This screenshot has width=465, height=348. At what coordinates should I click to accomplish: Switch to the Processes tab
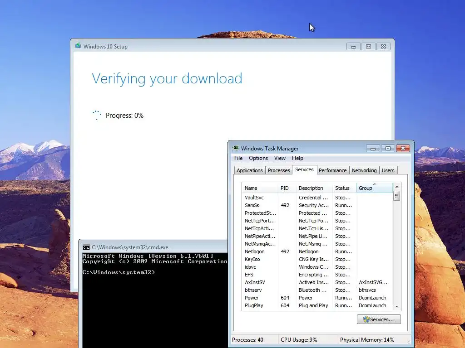point(279,170)
